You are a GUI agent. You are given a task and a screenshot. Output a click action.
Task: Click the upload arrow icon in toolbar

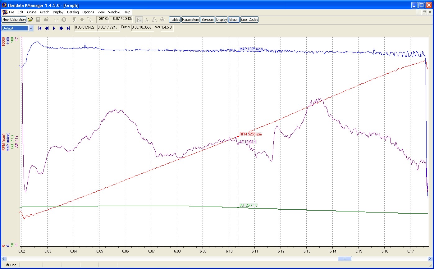[x=56, y=20]
